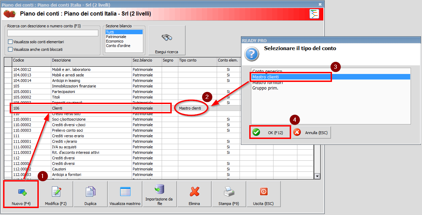Start Importazione da file

click(159, 194)
